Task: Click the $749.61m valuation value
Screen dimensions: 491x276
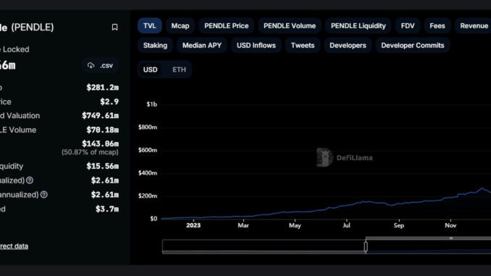Action: (x=100, y=116)
